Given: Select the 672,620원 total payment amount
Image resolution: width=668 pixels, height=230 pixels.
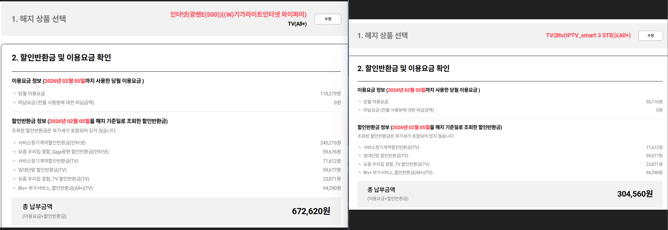Looking at the screenshot, I should [311, 211].
